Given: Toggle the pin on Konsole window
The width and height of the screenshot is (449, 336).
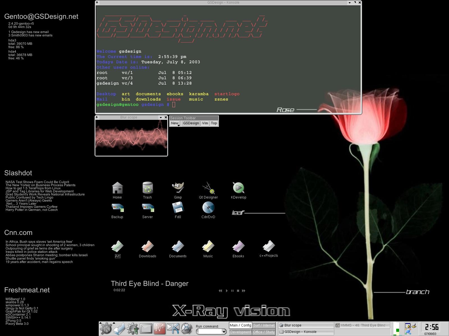Looking at the screenshot, I should click(x=97, y=3).
